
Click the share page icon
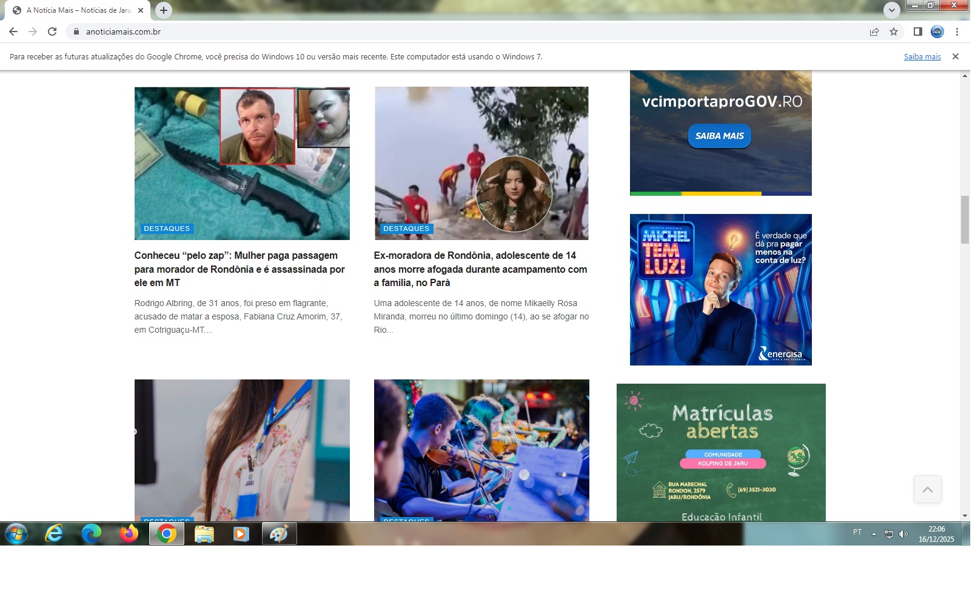(874, 32)
